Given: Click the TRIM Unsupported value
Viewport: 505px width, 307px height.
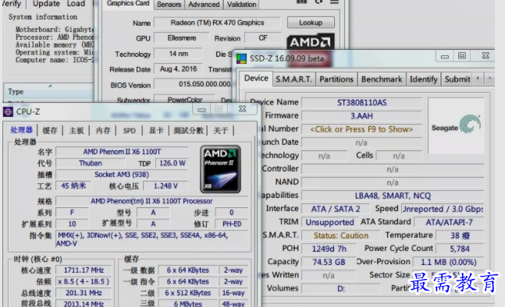Looking at the screenshot, I should pyautogui.click(x=329, y=222).
